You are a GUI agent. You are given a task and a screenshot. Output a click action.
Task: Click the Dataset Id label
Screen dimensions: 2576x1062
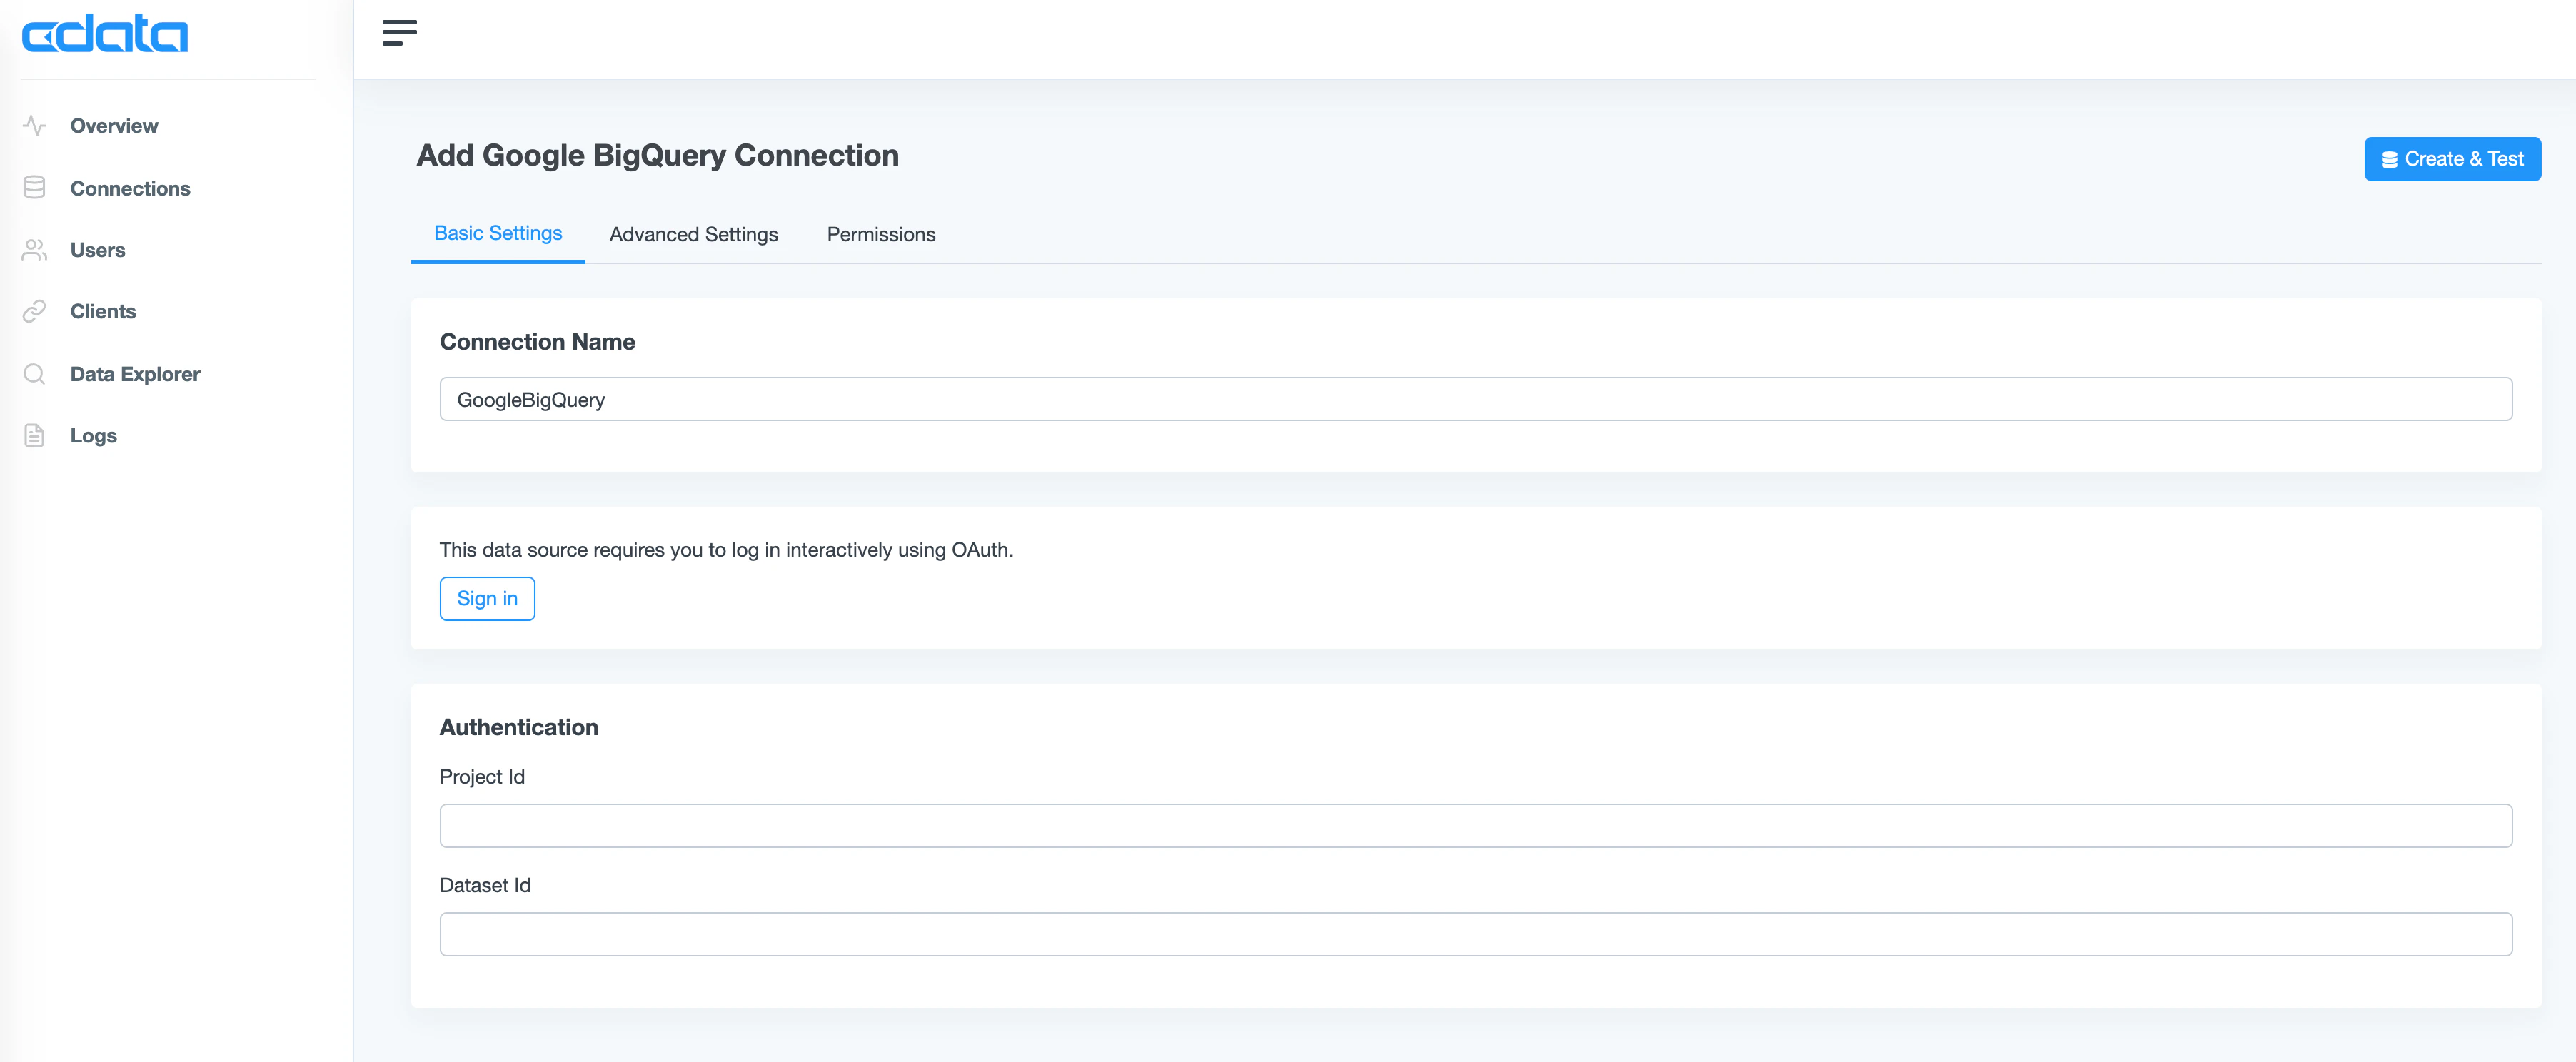point(485,884)
